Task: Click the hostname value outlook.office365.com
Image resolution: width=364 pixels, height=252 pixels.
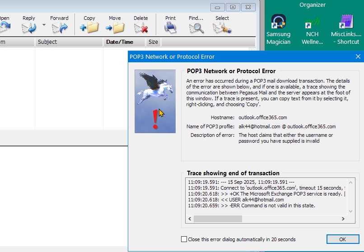Action: pos(263,117)
